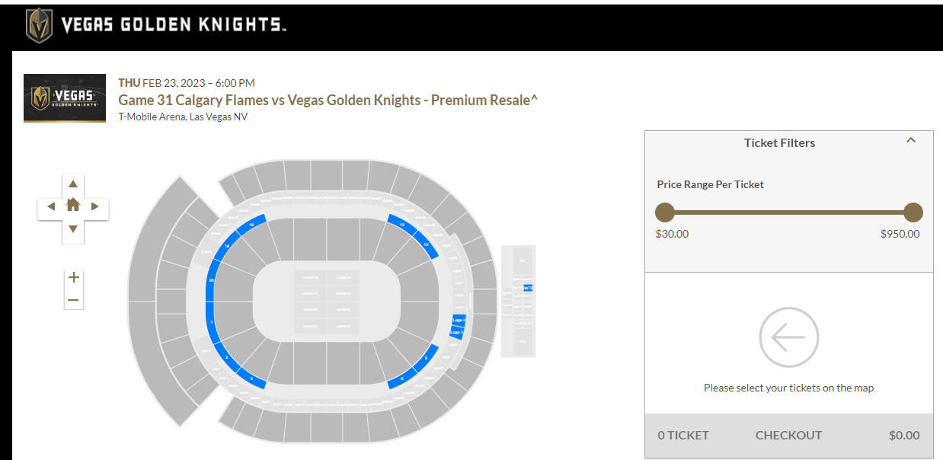Pan the seat map up
943x460 pixels.
coord(73,184)
